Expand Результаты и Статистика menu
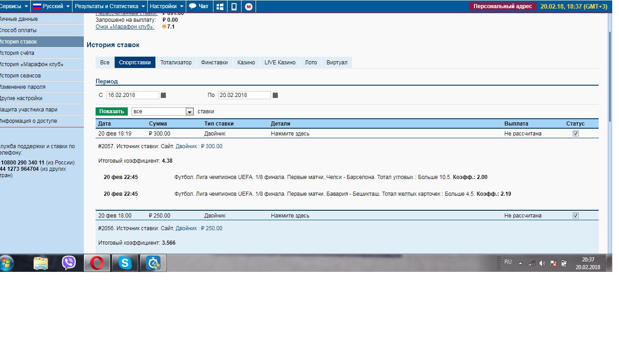Viewport: 619px width, 348px height. (110, 6)
